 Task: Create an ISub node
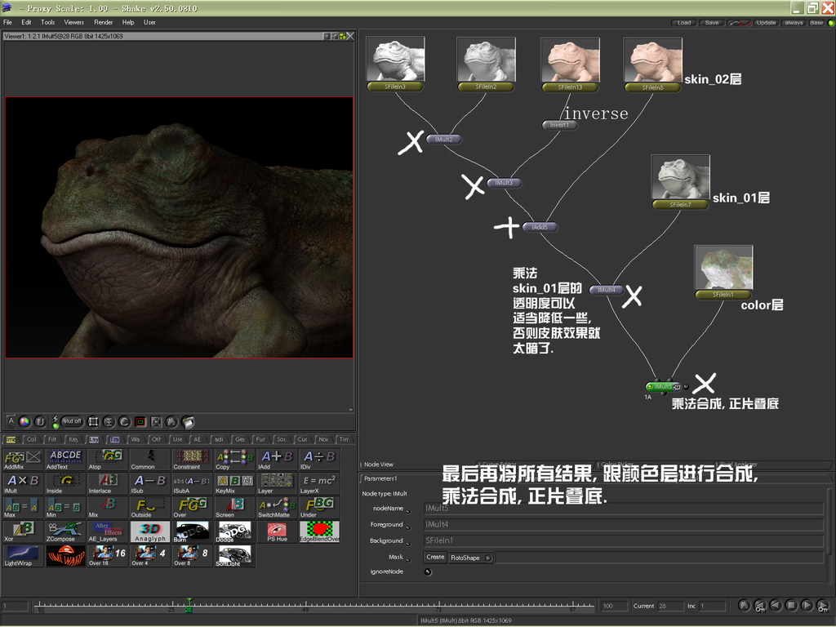click(150, 483)
